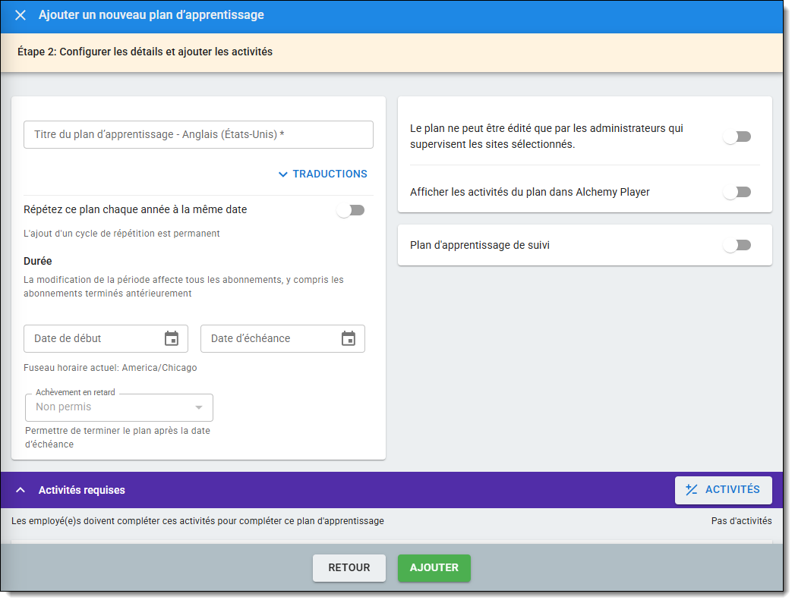Click into the Date de début field
Screen dimensions: 795x603
tap(91, 338)
